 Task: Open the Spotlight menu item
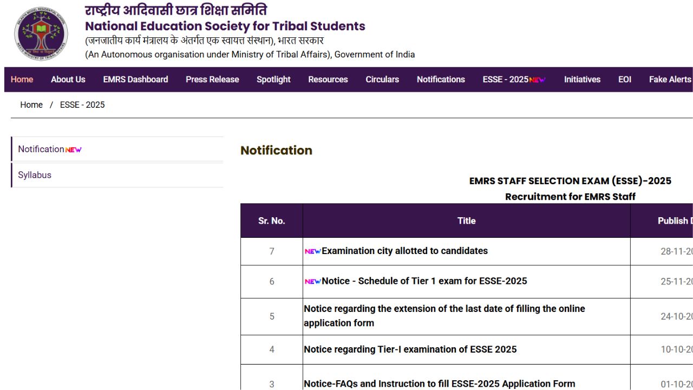(273, 79)
